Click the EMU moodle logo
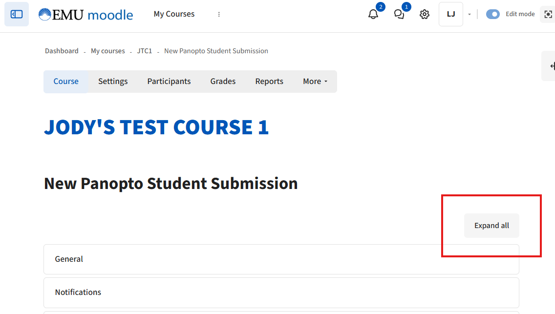The image size is (555, 314). 85,14
